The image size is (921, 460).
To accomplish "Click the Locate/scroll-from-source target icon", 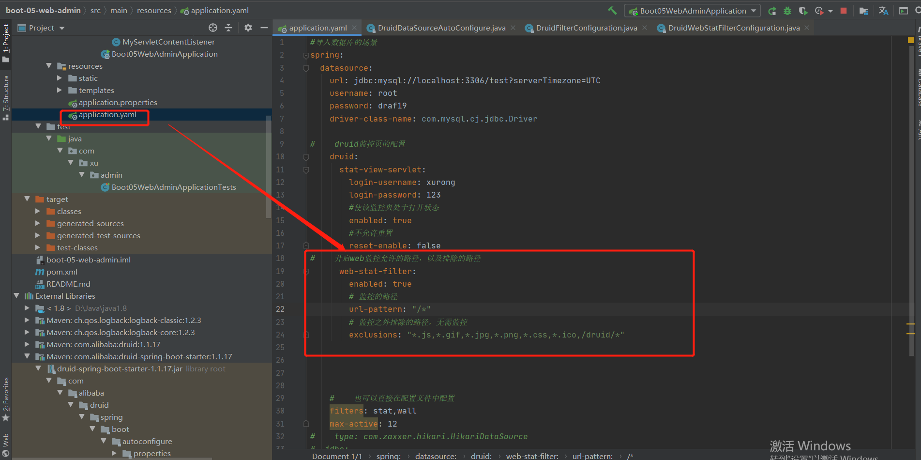I will 213,28.
